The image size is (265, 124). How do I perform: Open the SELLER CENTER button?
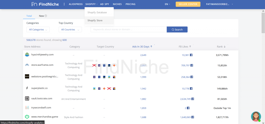click(x=188, y=4)
